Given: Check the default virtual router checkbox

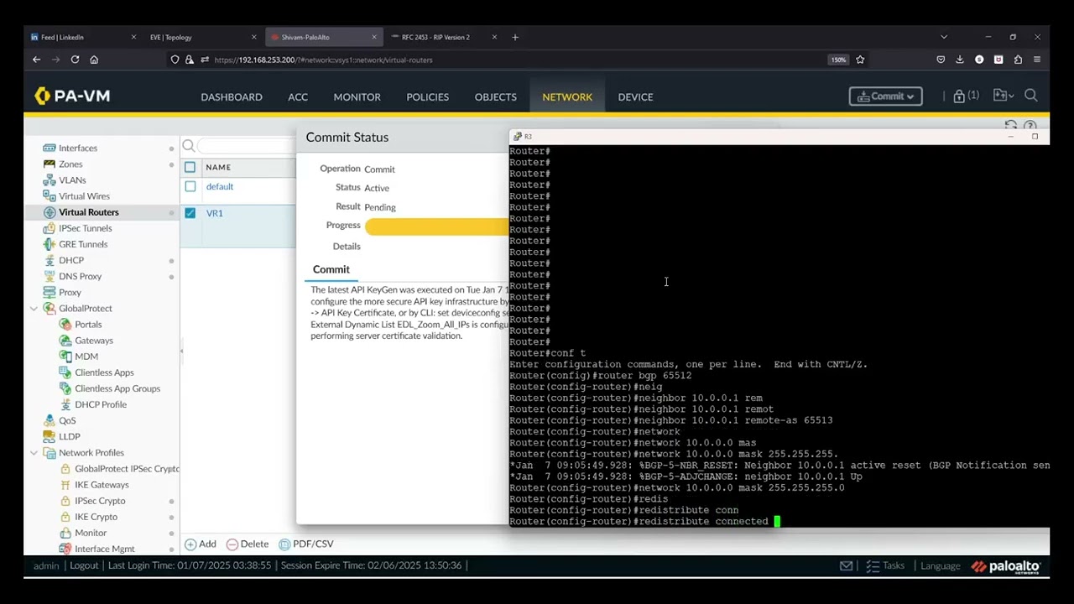Looking at the screenshot, I should point(190,186).
